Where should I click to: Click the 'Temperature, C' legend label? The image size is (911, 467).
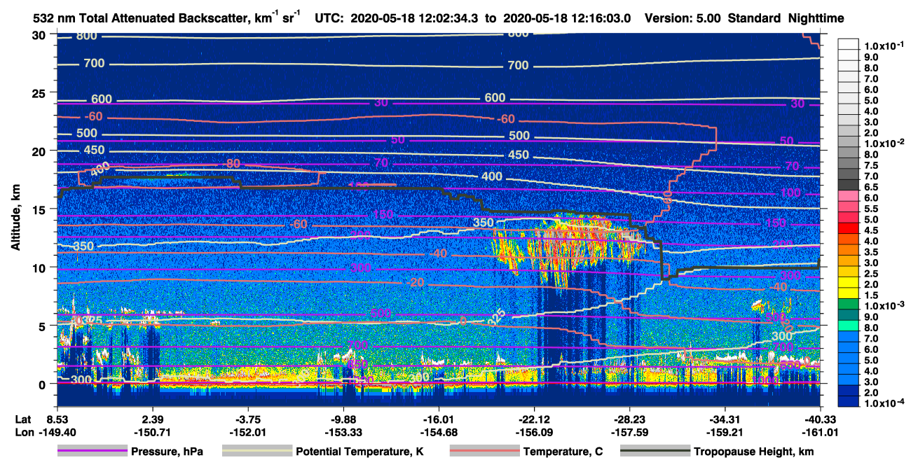563,452
